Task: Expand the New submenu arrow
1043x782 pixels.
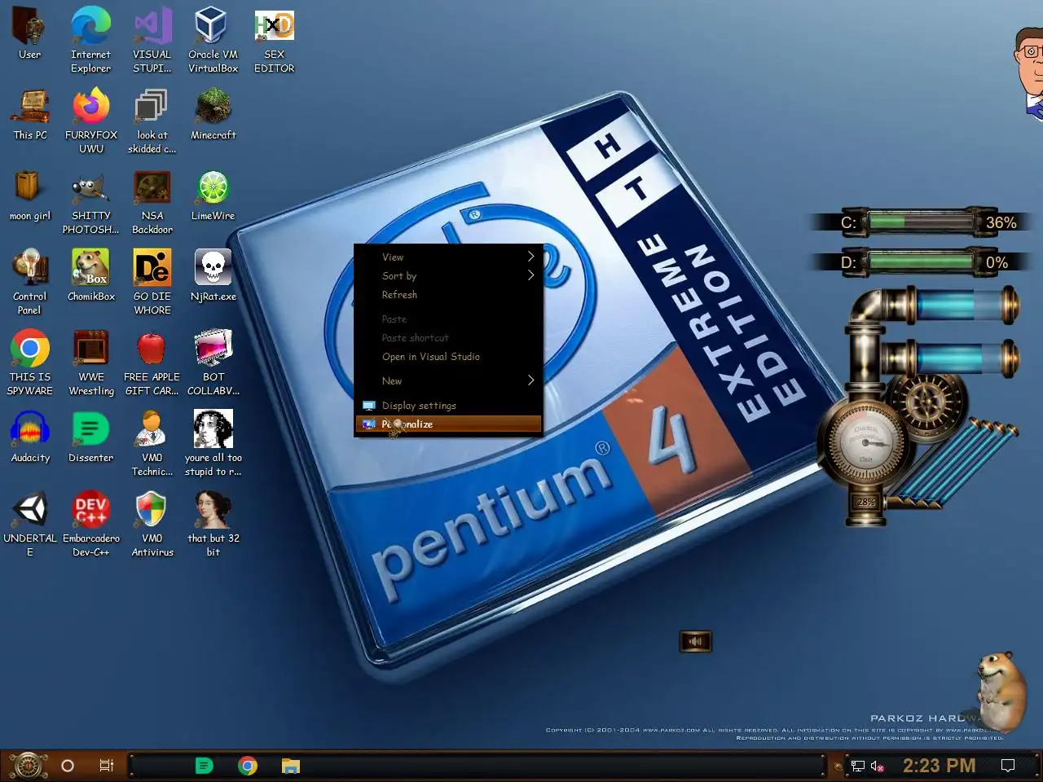Action: click(x=530, y=380)
